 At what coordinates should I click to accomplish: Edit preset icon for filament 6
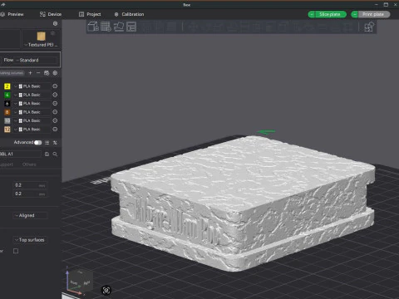pos(55,103)
